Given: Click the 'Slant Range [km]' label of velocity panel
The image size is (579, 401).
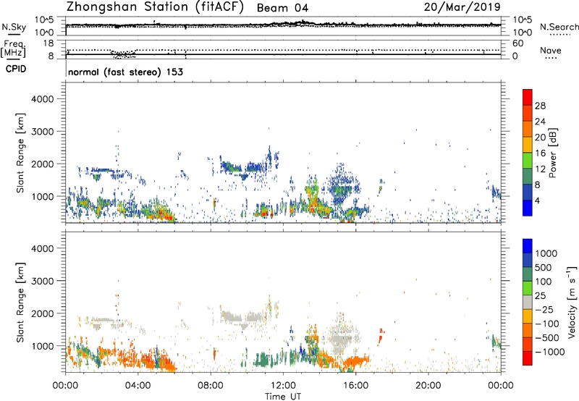Looking at the screenshot, I should (x=20, y=303).
